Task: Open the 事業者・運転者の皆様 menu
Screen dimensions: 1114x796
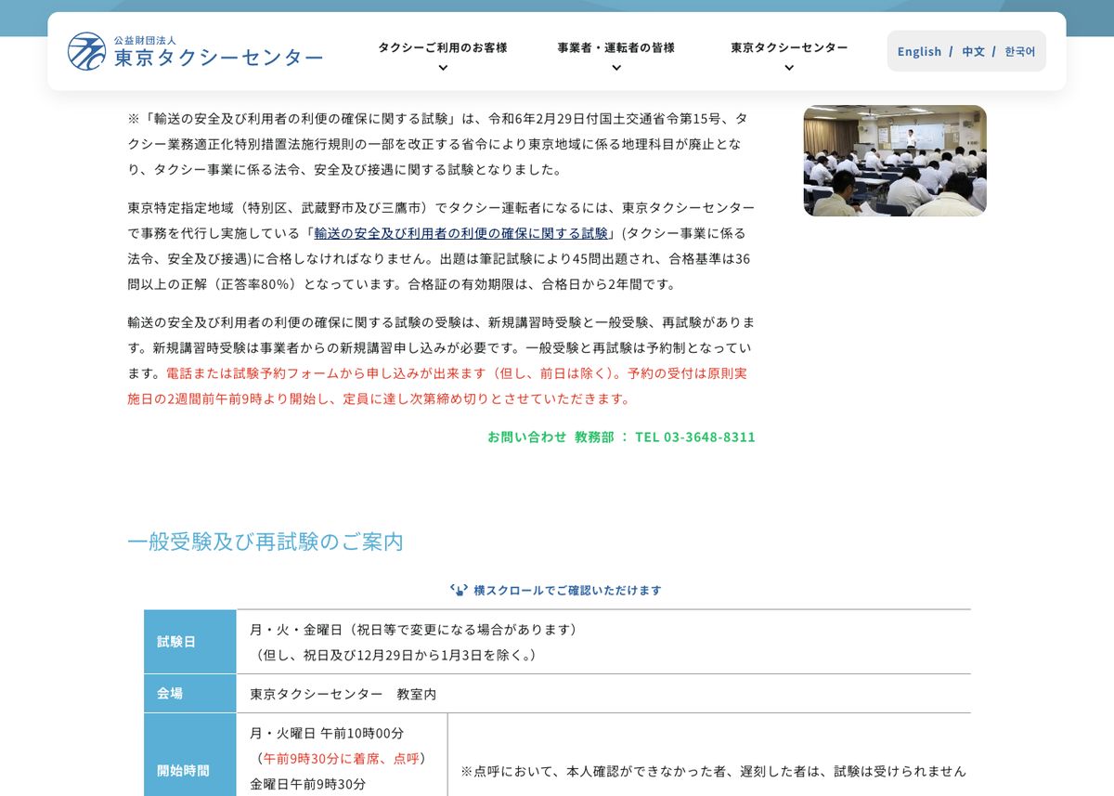Action: tap(616, 47)
